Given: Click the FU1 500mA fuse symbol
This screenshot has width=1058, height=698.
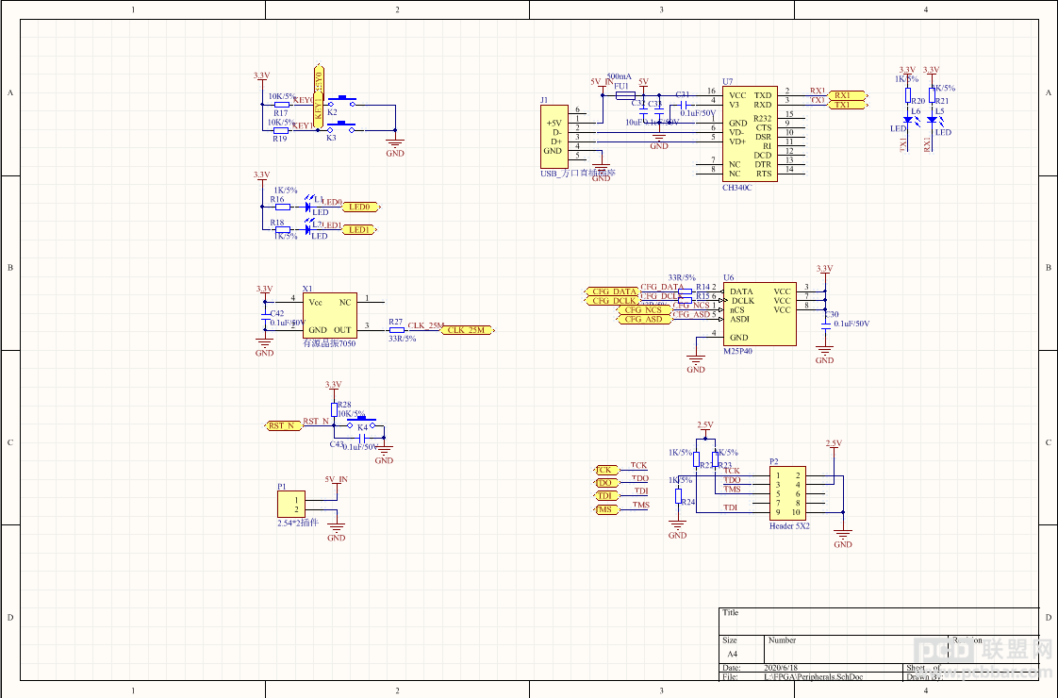Looking at the screenshot, I should [625, 96].
